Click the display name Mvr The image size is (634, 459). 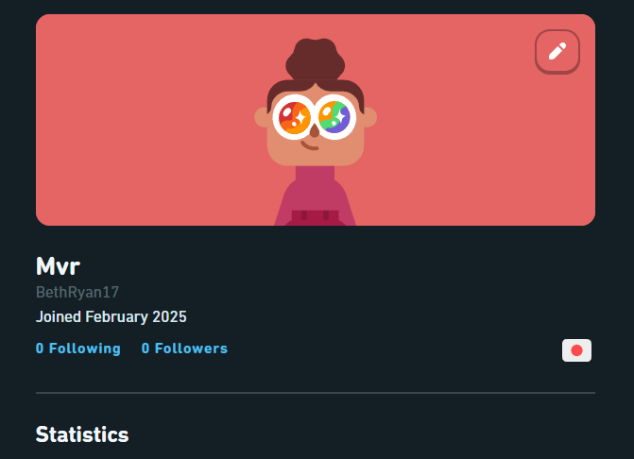coord(58,266)
